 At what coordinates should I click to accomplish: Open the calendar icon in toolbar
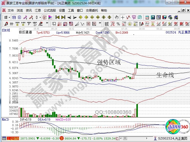pyautogui.click(x=147, y=18)
